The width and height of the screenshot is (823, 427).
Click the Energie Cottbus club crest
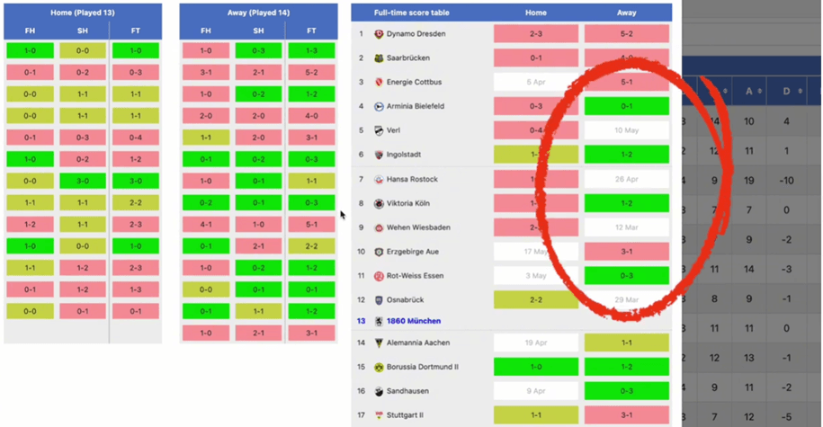379,83
